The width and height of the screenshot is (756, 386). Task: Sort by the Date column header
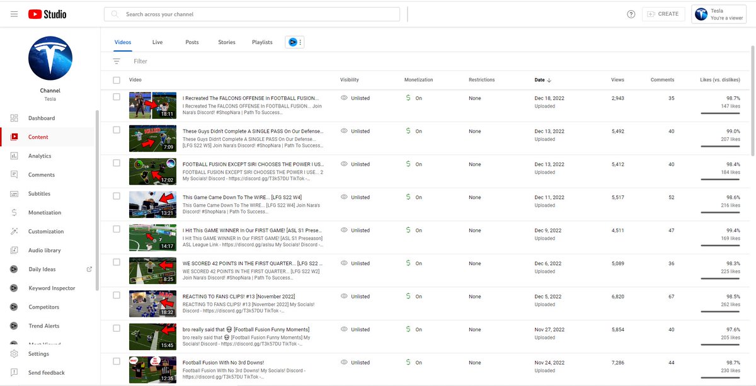(x=543, y=80)
